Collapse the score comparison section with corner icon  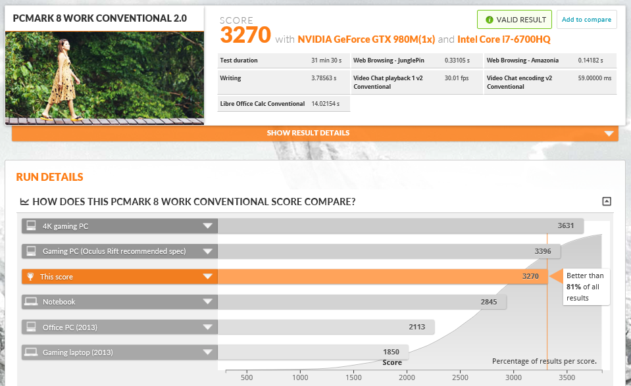607,201
